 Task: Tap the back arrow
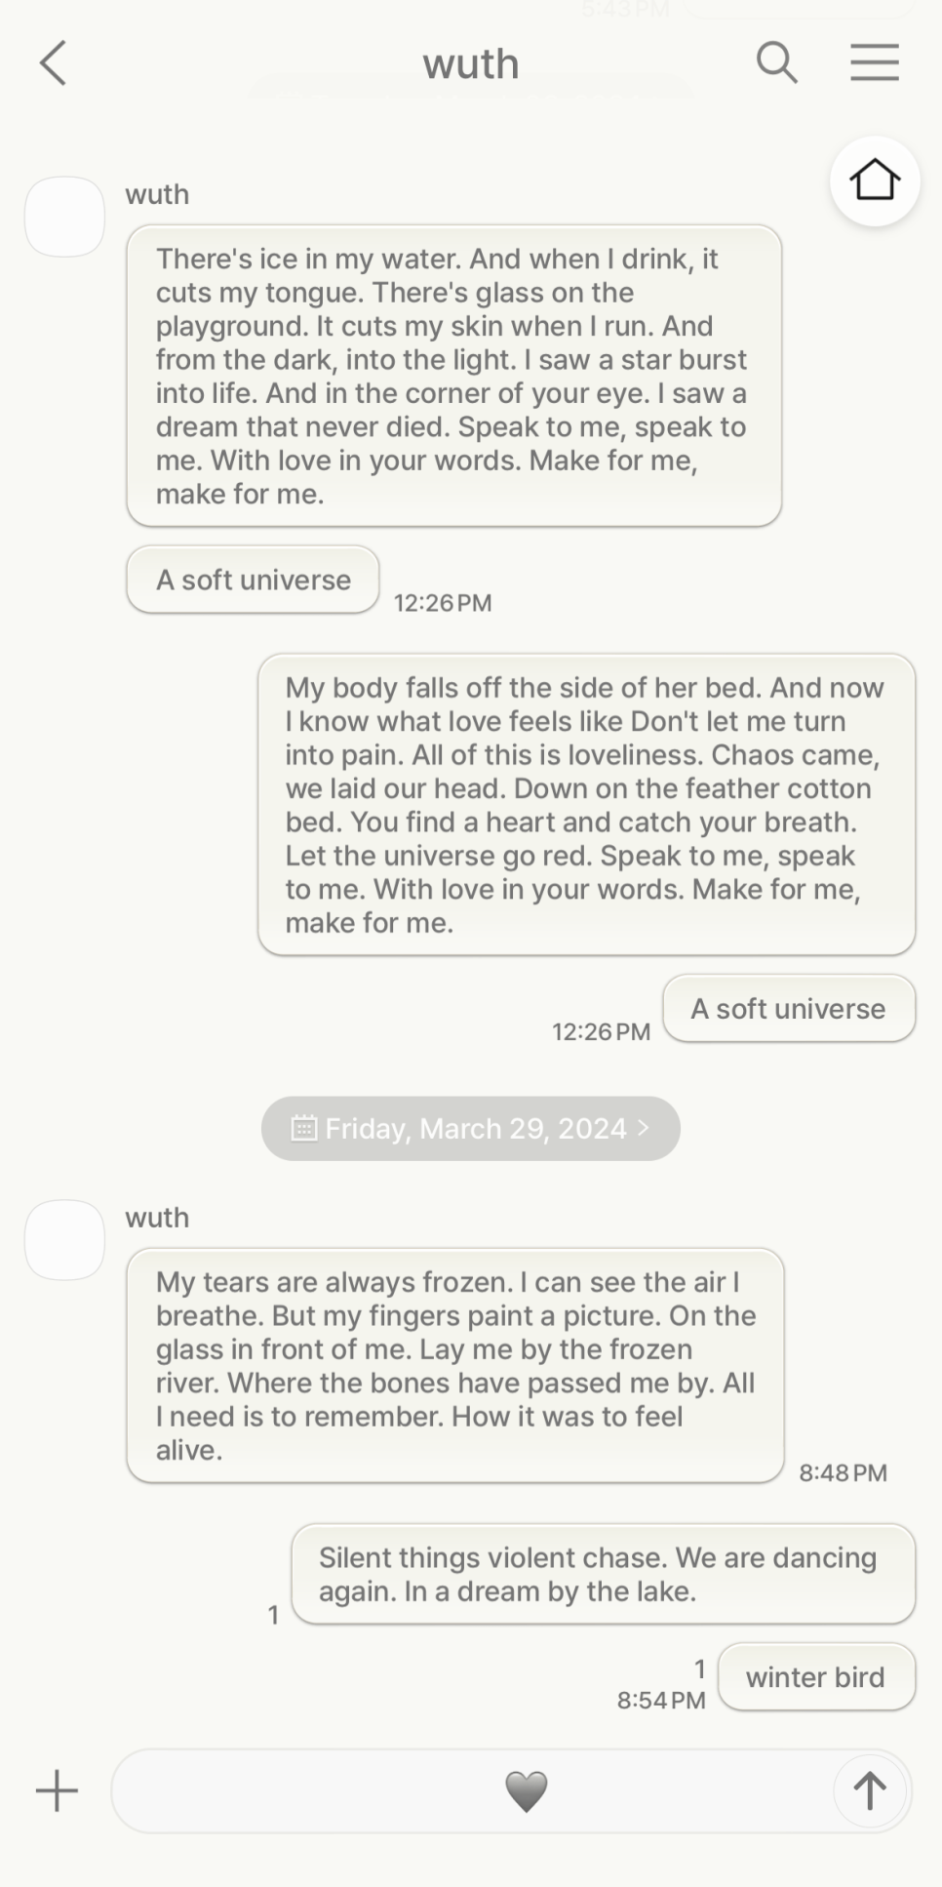(54, 63)
